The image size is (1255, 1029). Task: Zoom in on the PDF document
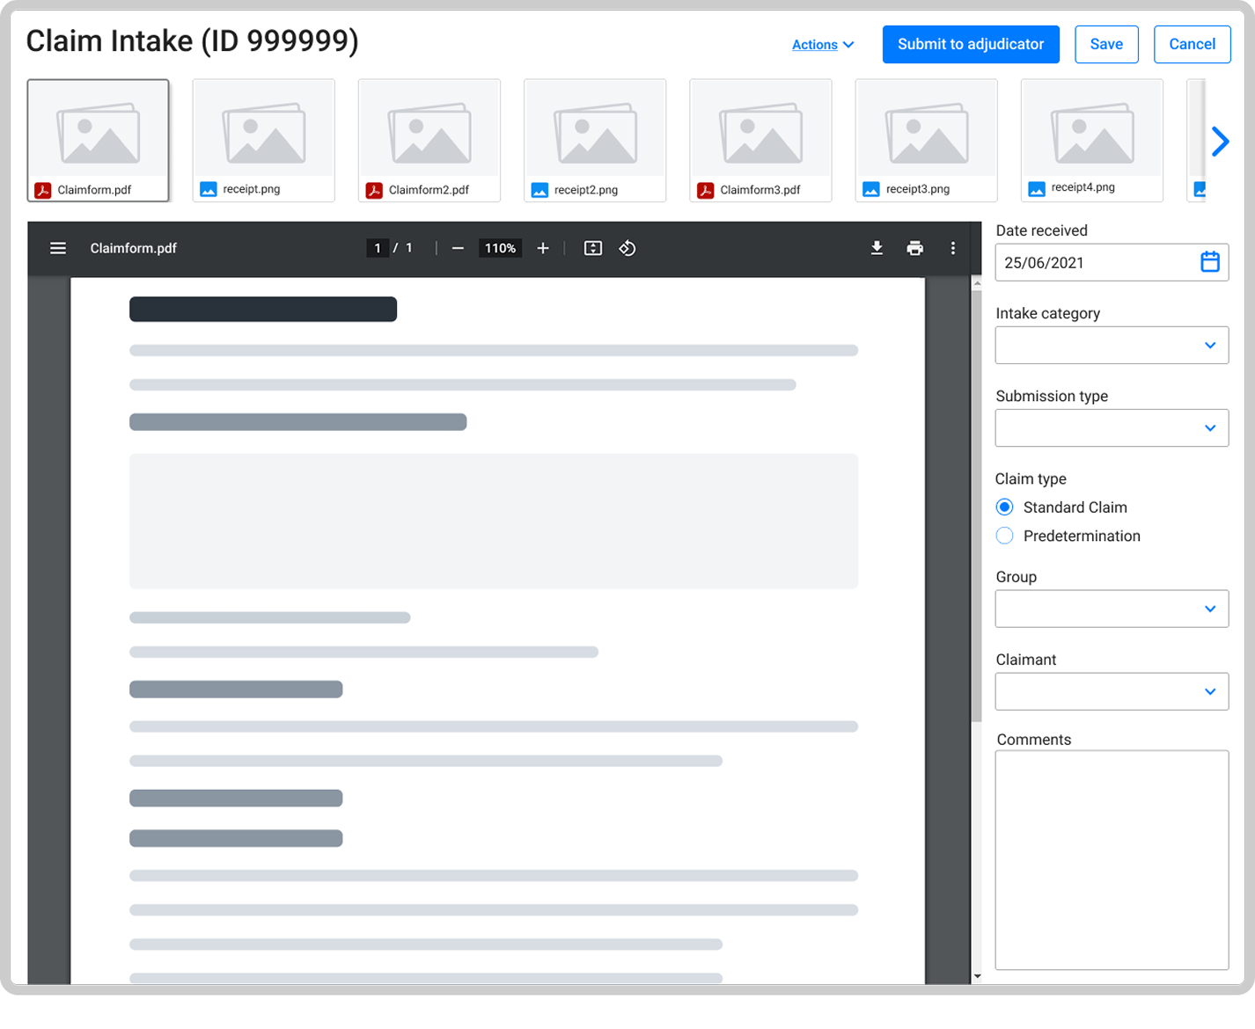pos(543,249)
